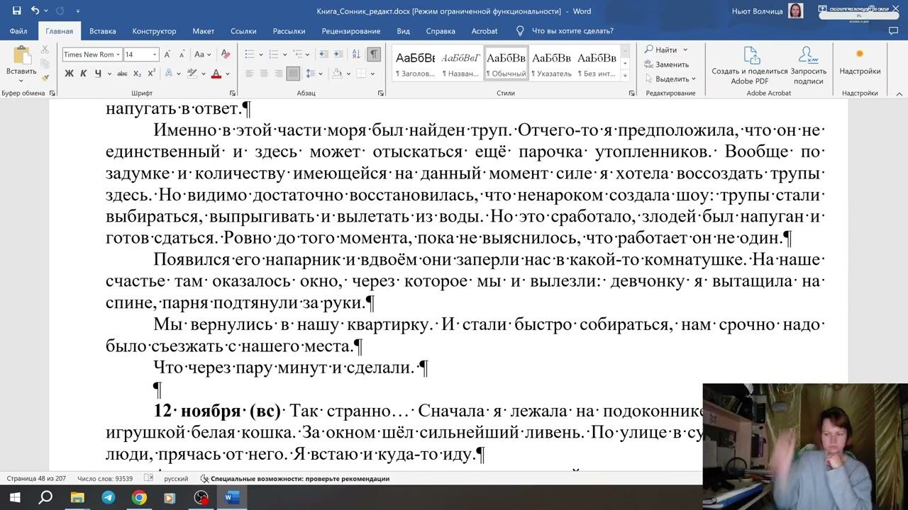Undo the last action in the title bar
This screenshot has width=908, height=510.
(35, 11)
